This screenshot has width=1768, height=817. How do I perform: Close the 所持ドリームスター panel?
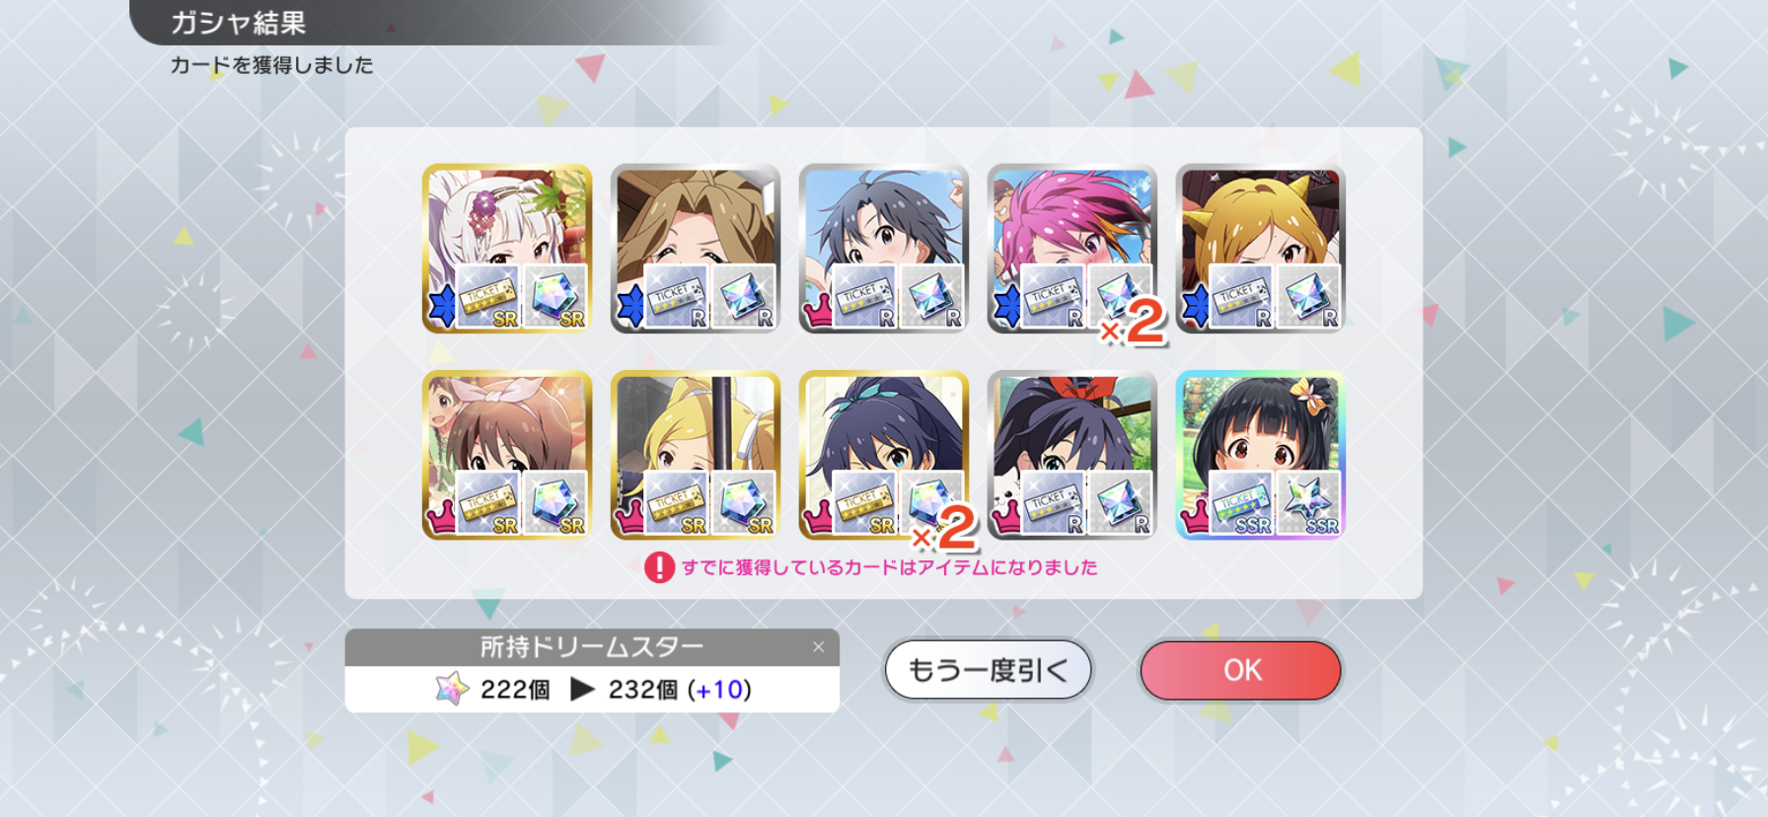pos(818,647)
